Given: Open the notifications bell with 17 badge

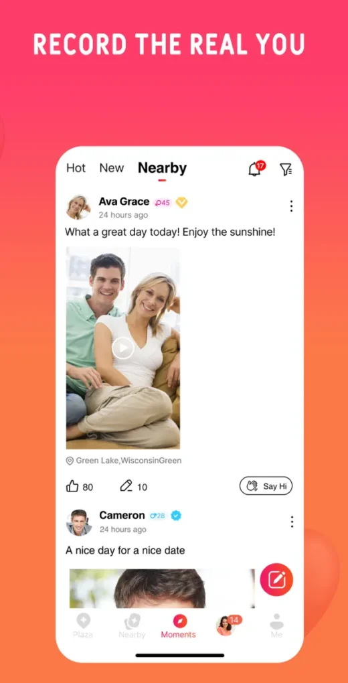Looking at the screenshot, I should [x=256, y=169].
